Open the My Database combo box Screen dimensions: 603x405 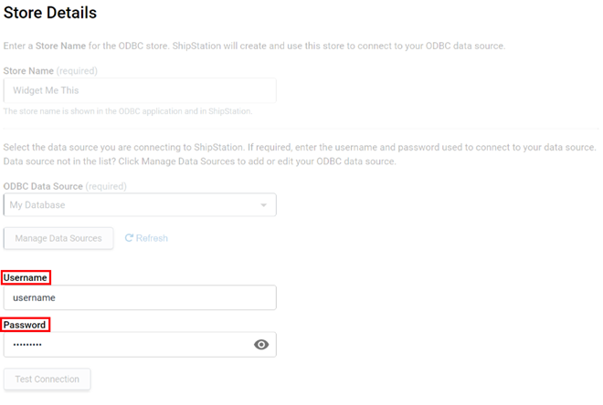click(140, 205)
